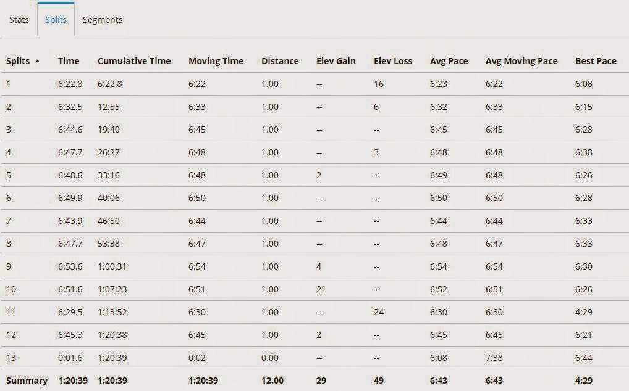Click the Elev Gain column header
Viewport: 629px width, 391px height.
point(336,61)
